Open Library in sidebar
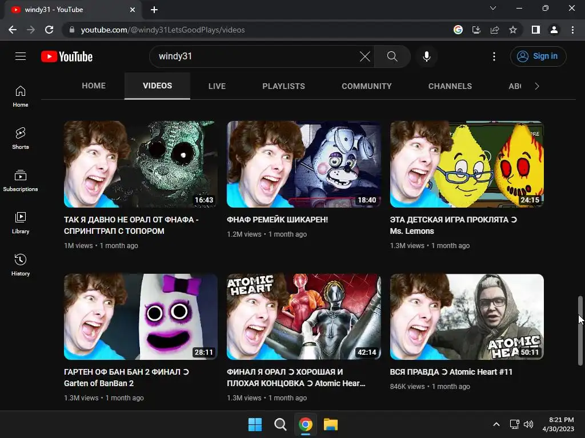Image resolution: width=585 pixels, height=438 pixels. (21, 223)
